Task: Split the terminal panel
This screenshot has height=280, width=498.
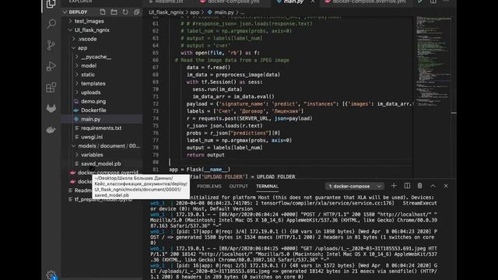Action: tap(407, 186)
